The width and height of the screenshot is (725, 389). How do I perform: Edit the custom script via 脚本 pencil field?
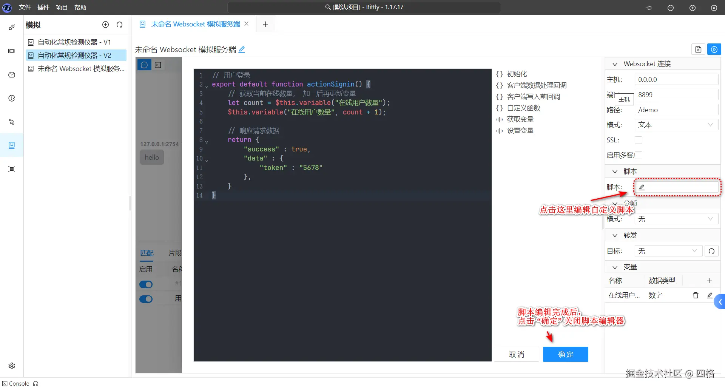click(677, 187)
